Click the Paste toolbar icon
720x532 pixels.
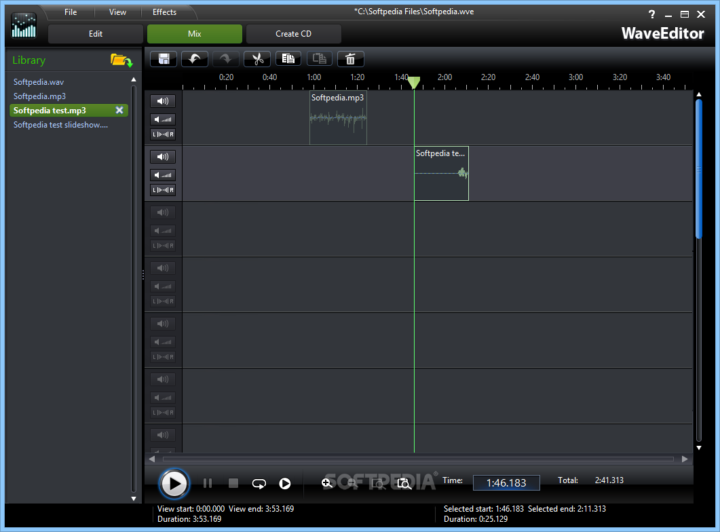[320, 59]
